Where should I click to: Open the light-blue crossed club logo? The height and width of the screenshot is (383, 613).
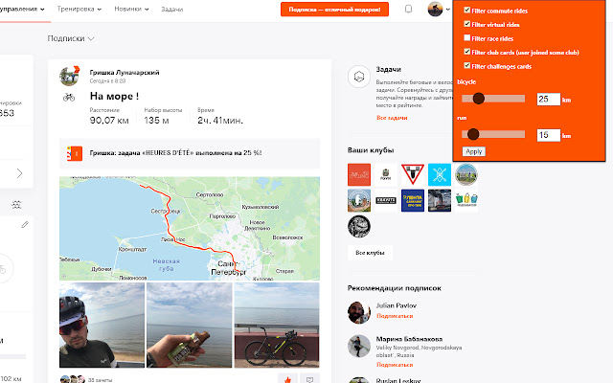click(440, 174)
